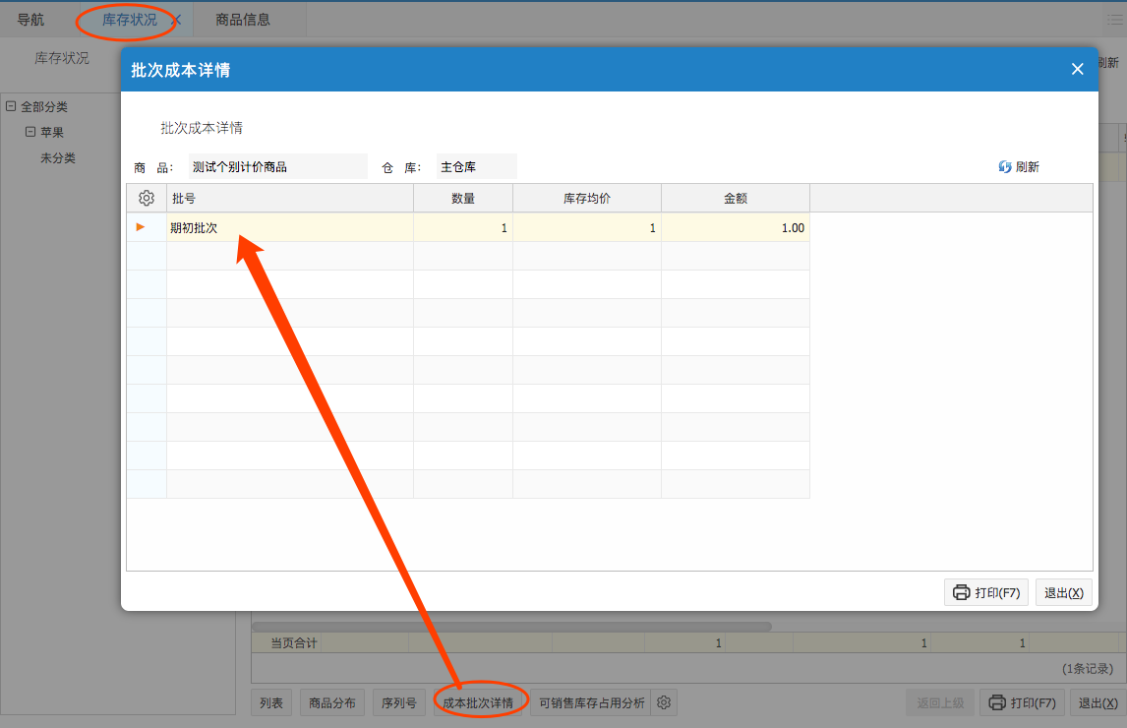1127x728 pixels.
Task: Click the row indicator arrow beside 期初批次
Action: click(x=141, y=227)
